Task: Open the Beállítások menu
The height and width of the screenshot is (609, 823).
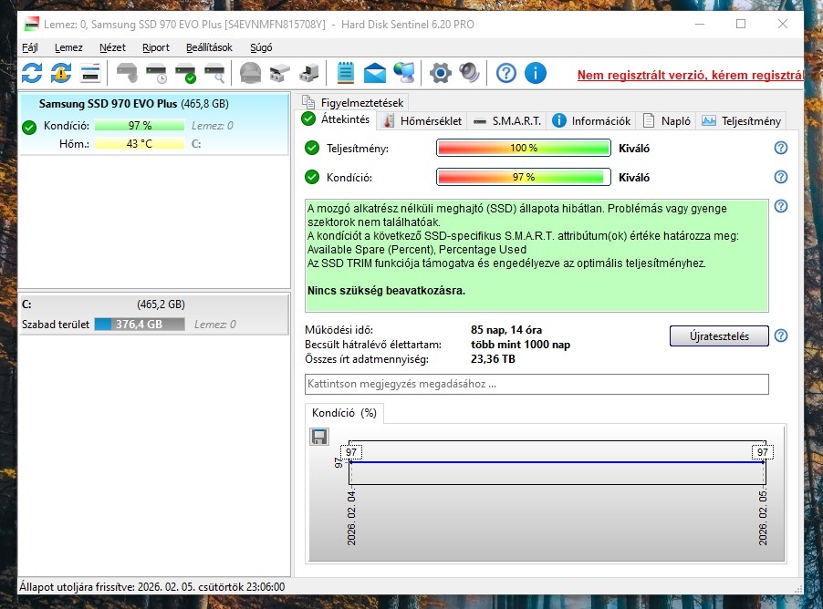Action: [x=209, y=47]
